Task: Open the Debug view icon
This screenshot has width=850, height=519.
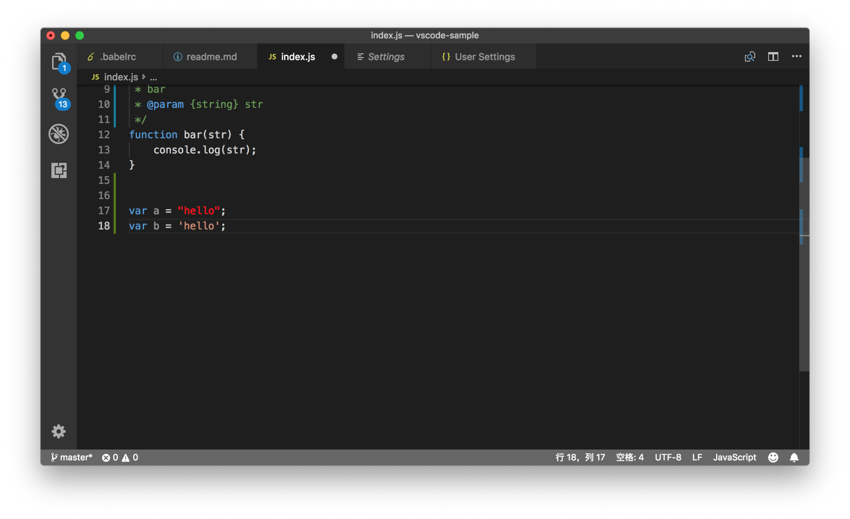Action: (59, 134)
